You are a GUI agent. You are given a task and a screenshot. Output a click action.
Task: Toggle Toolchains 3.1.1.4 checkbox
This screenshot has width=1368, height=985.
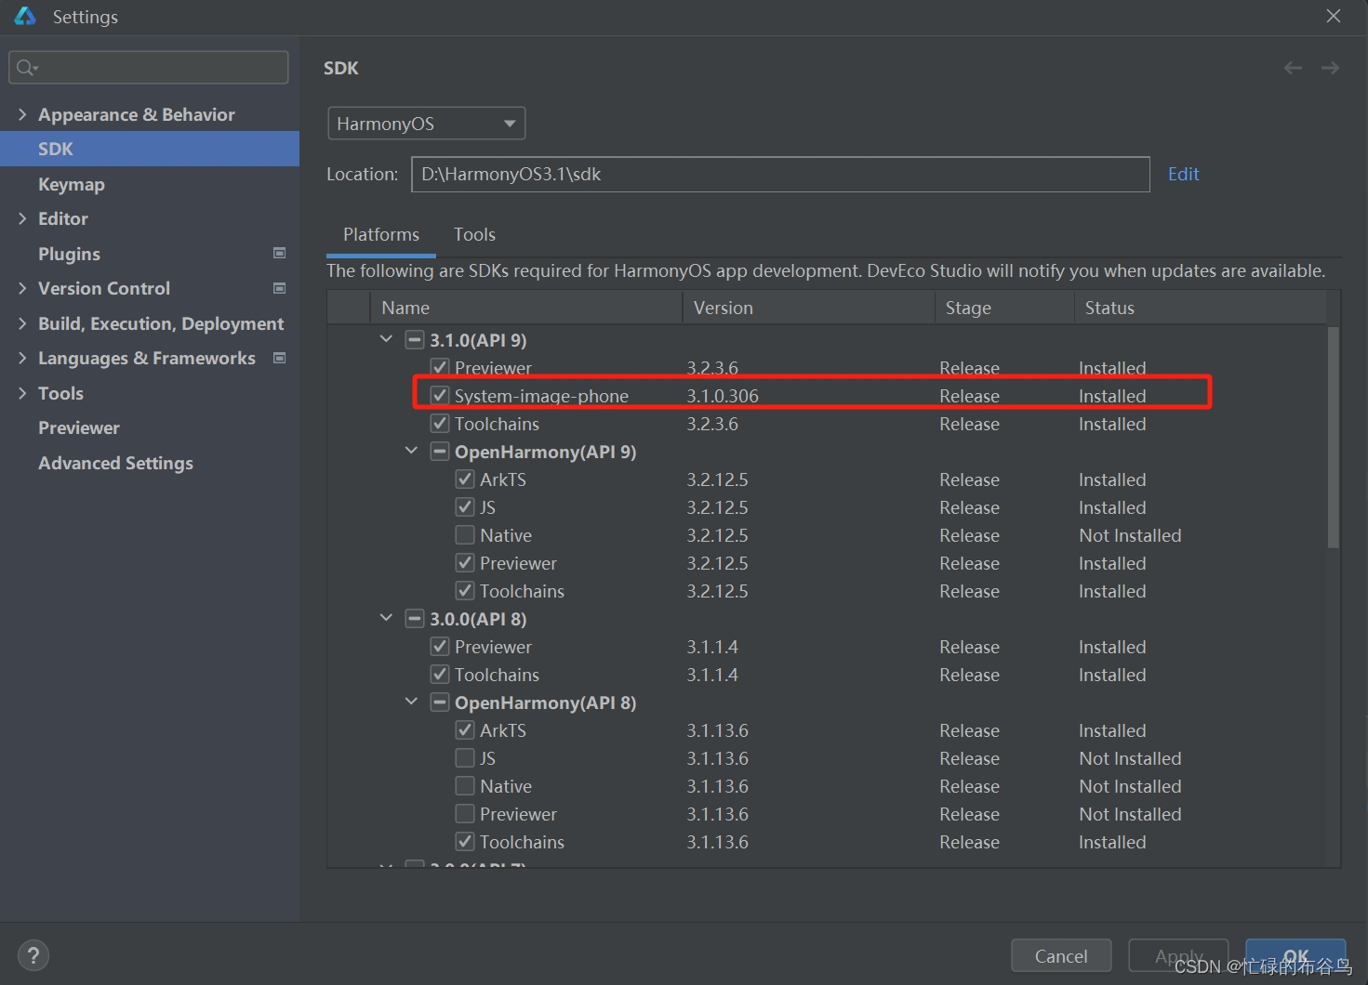[440, 675]
